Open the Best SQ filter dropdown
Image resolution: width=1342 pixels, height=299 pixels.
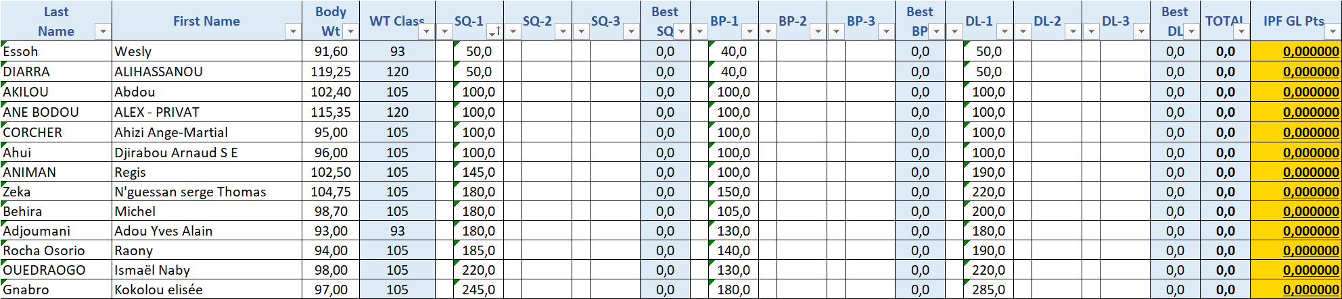click(x=681, y=31)
